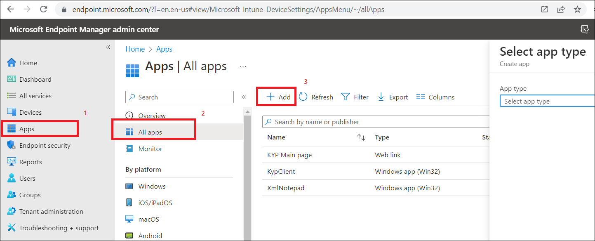The width and height of the screenshot is (595, 241).
Task: Open the All apps menu item
Action: [x=150, y=132]
